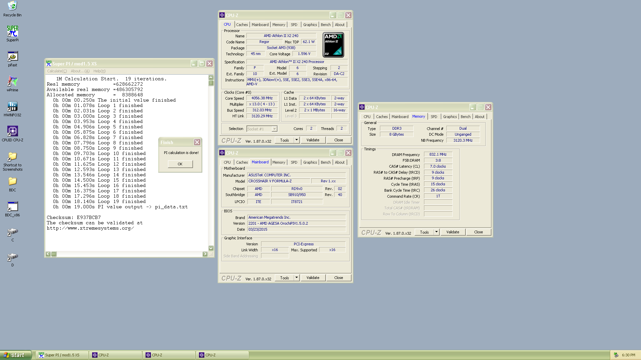Click Super PI vertical scrollbar up arrow
This screenshot has width=641, height=360.
point(211,77)
